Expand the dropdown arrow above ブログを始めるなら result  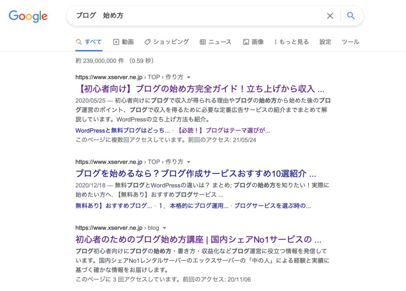point(189,162)
